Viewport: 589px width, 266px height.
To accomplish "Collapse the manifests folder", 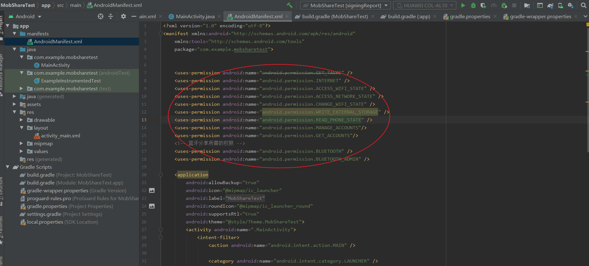I will pyautogui.click(x=14, y=34).
